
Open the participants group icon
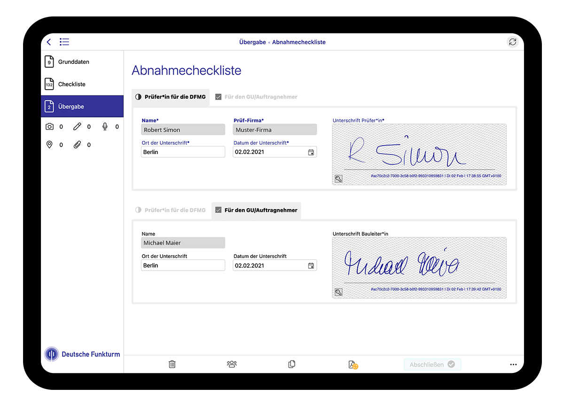232,364
